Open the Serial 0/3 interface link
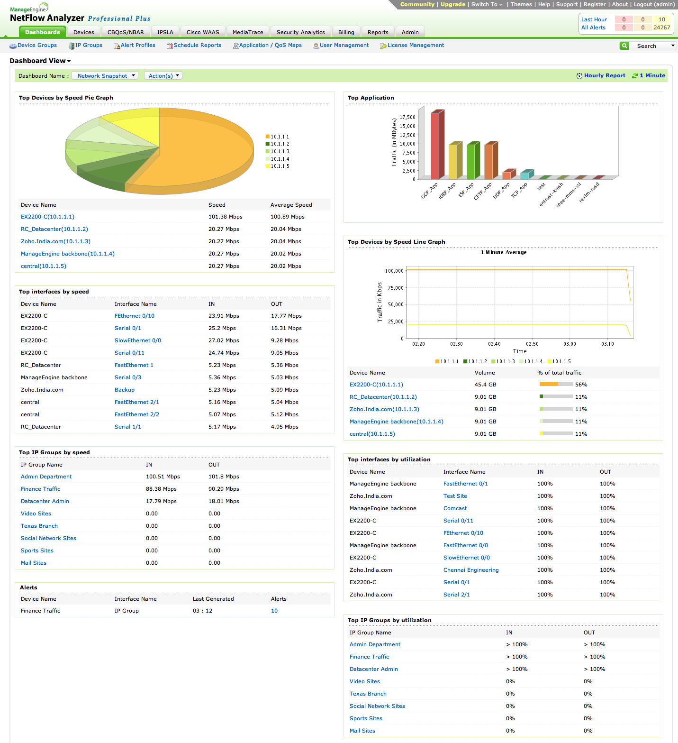Viewport: 678px width, 743px height. (128, 377)
